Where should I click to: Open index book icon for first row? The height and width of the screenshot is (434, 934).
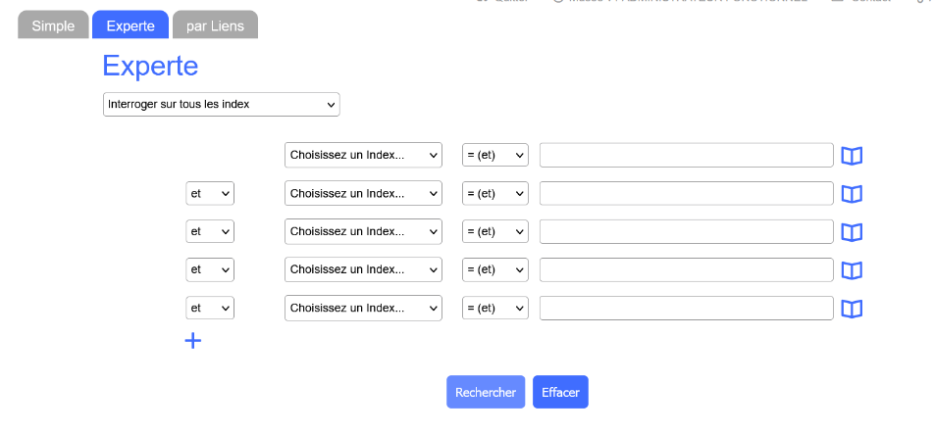[x=852, y=156]
